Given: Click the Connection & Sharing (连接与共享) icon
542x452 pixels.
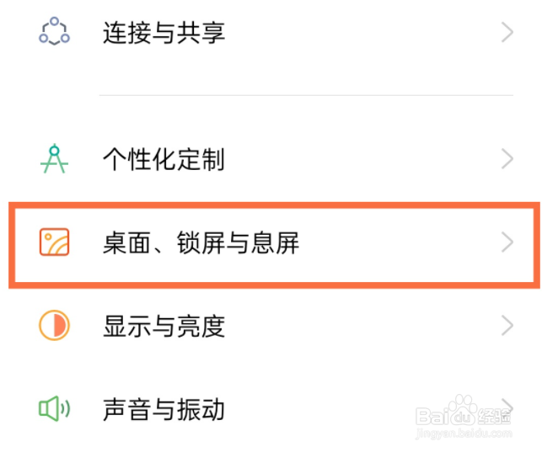Looking at the screenshot, I should pyautogui.click(x=55, y=32).
